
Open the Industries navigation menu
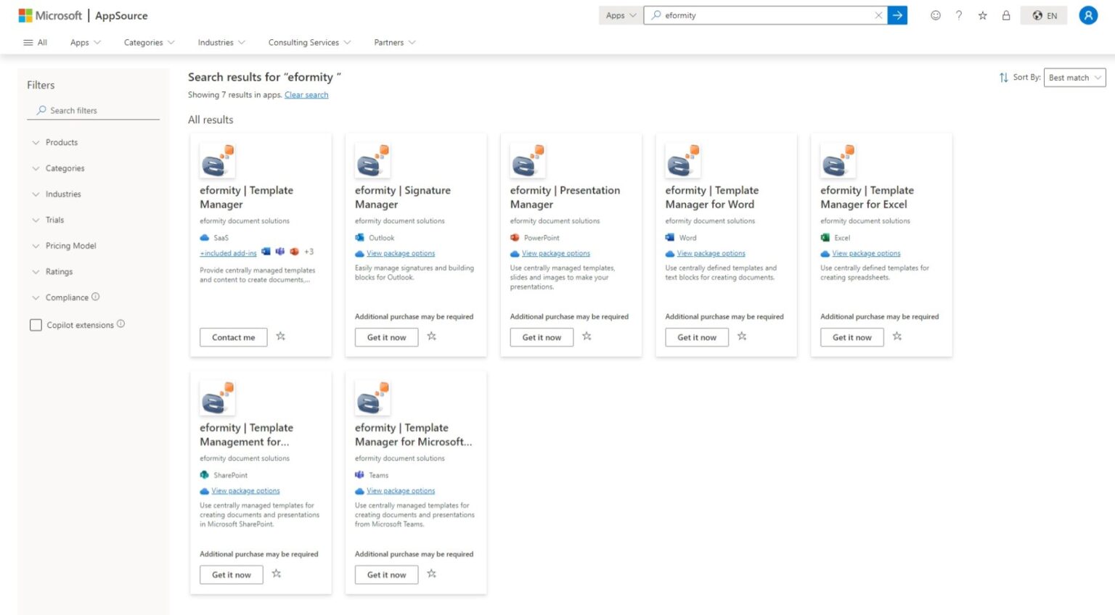pos(221,43)
